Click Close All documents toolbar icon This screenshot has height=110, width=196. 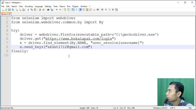coord(20,10)
